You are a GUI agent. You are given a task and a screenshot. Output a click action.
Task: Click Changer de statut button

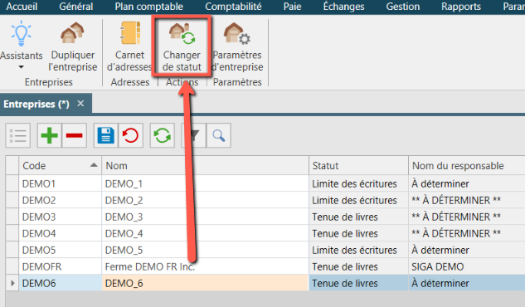[182, 46]
